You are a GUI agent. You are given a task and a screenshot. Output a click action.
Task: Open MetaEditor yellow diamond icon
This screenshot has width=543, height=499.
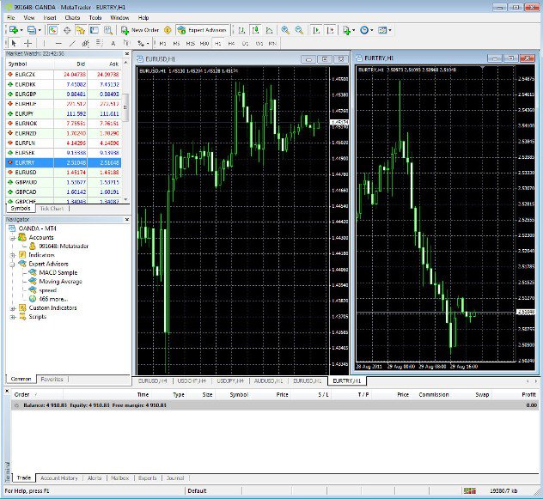tap(168, 30)
